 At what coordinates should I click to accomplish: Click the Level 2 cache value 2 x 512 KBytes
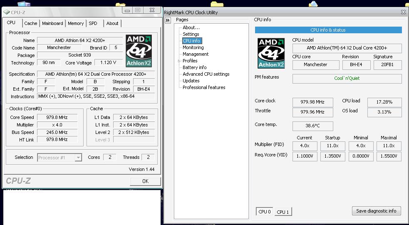pyautogui.click(x=134, y=132)
